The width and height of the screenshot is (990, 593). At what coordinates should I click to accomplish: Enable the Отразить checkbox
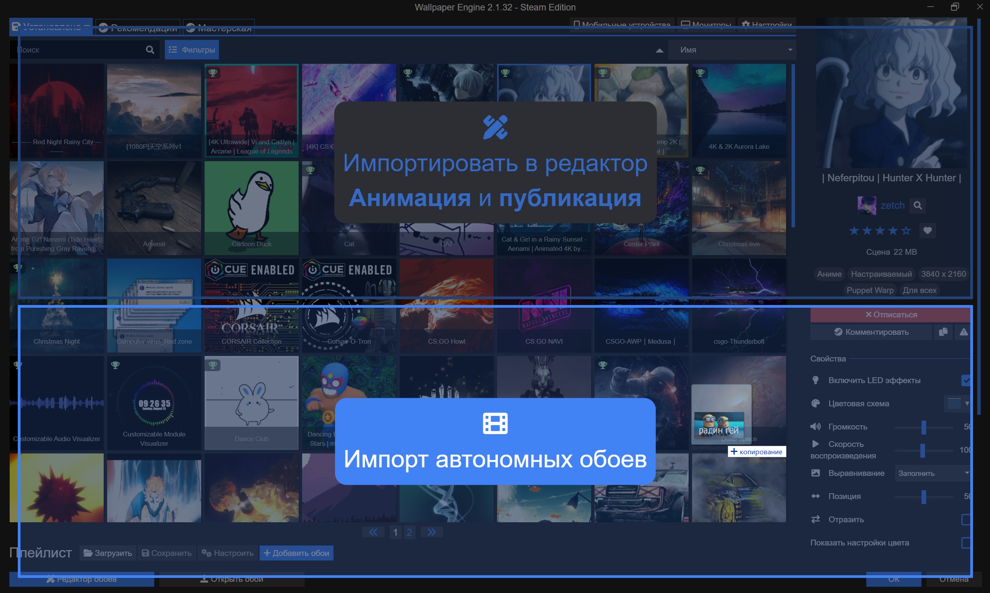[966, 520]
